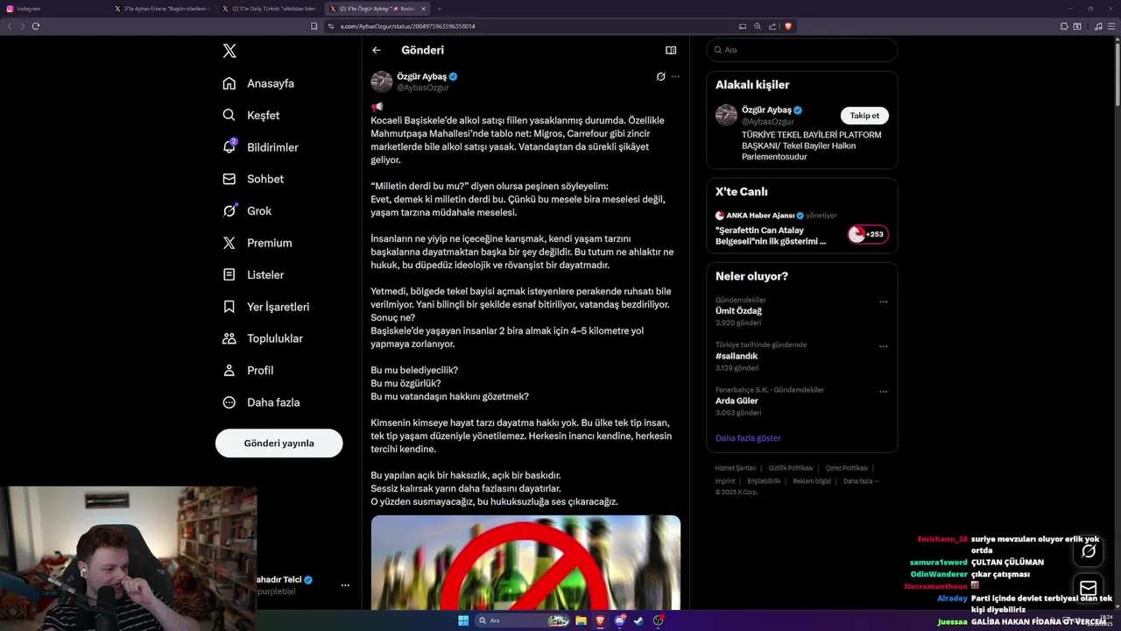Open Listeler lists
Screen dimensions: 1121x631
point(253,274)
